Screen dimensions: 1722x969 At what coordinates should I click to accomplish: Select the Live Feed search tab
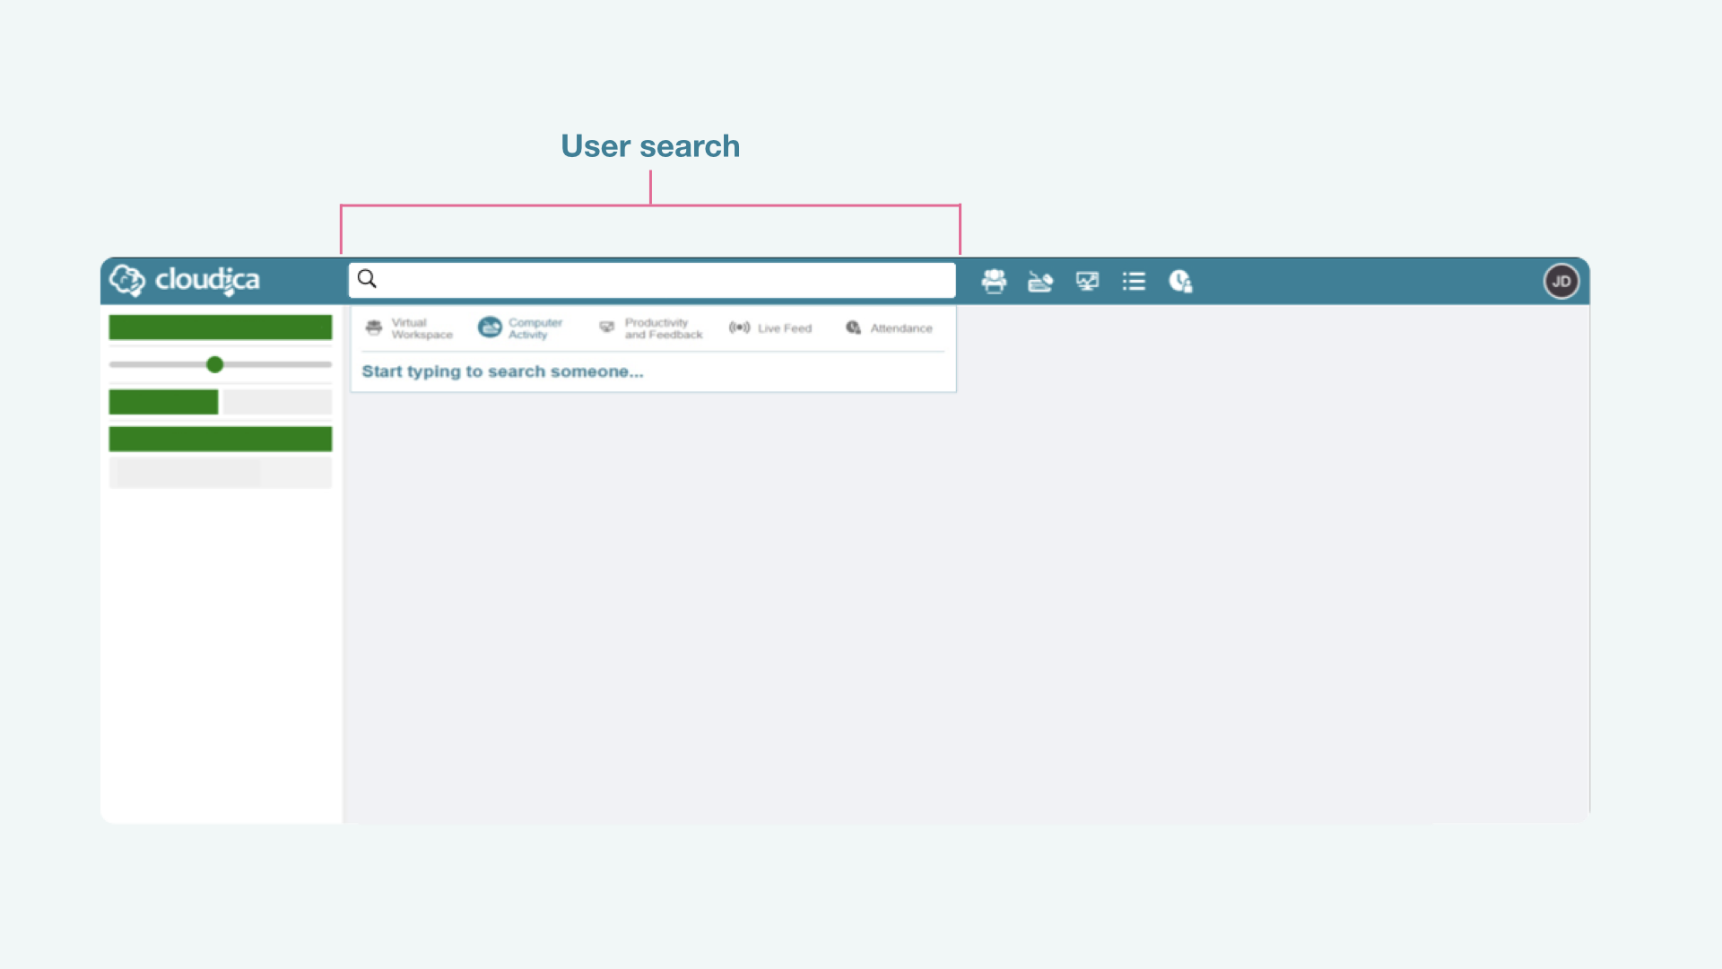pyautogui.click(x=771, y=328)
